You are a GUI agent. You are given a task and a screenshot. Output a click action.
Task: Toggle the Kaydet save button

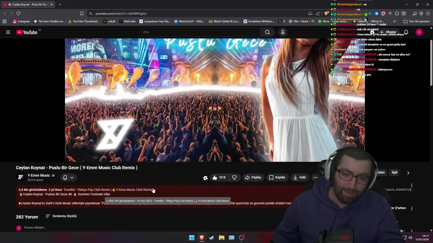(277, 178)
